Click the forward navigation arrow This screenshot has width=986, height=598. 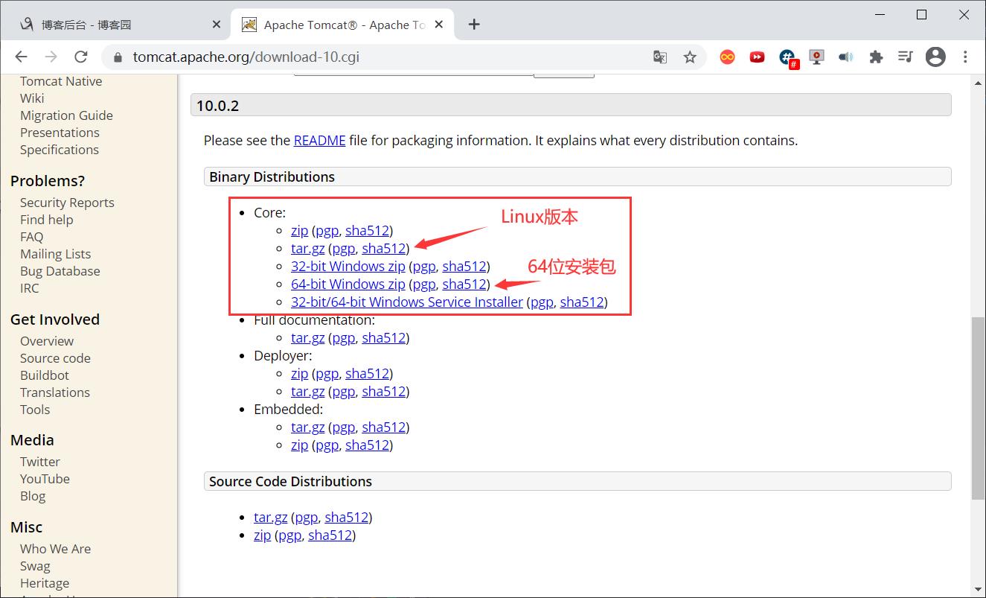[x=51, y=57]
